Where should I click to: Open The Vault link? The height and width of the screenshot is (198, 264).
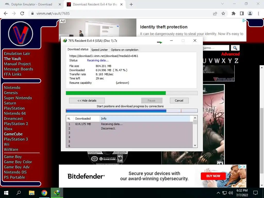pos(12,59)
